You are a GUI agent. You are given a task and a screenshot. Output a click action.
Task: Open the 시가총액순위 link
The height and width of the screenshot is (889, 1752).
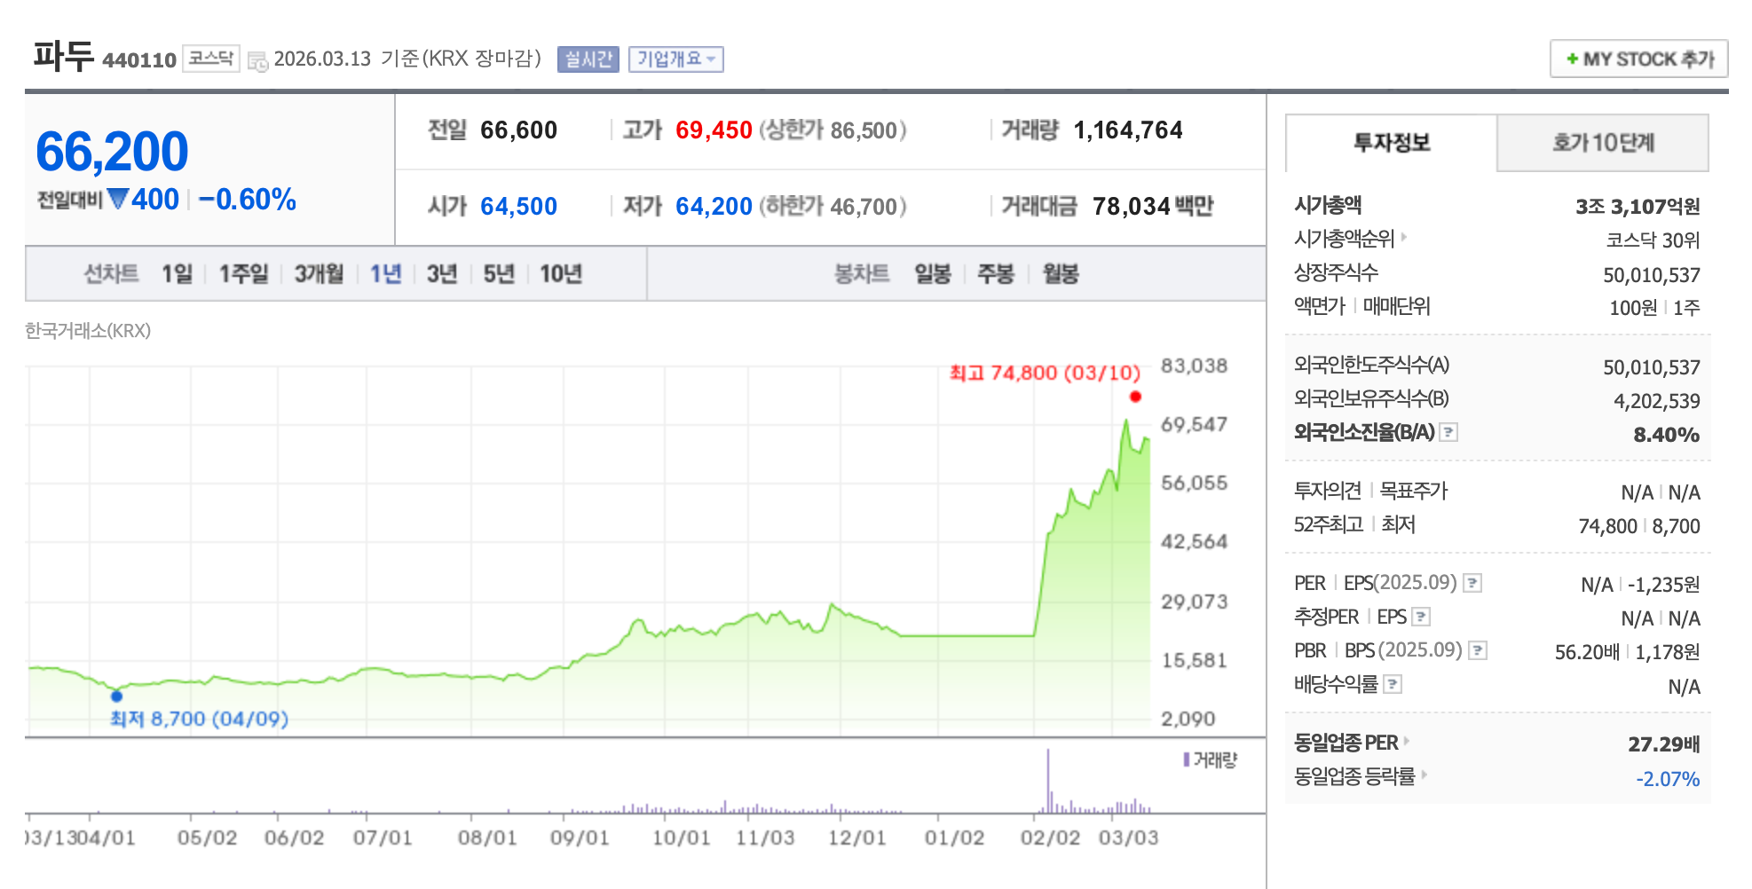(x=1345, y=239)
